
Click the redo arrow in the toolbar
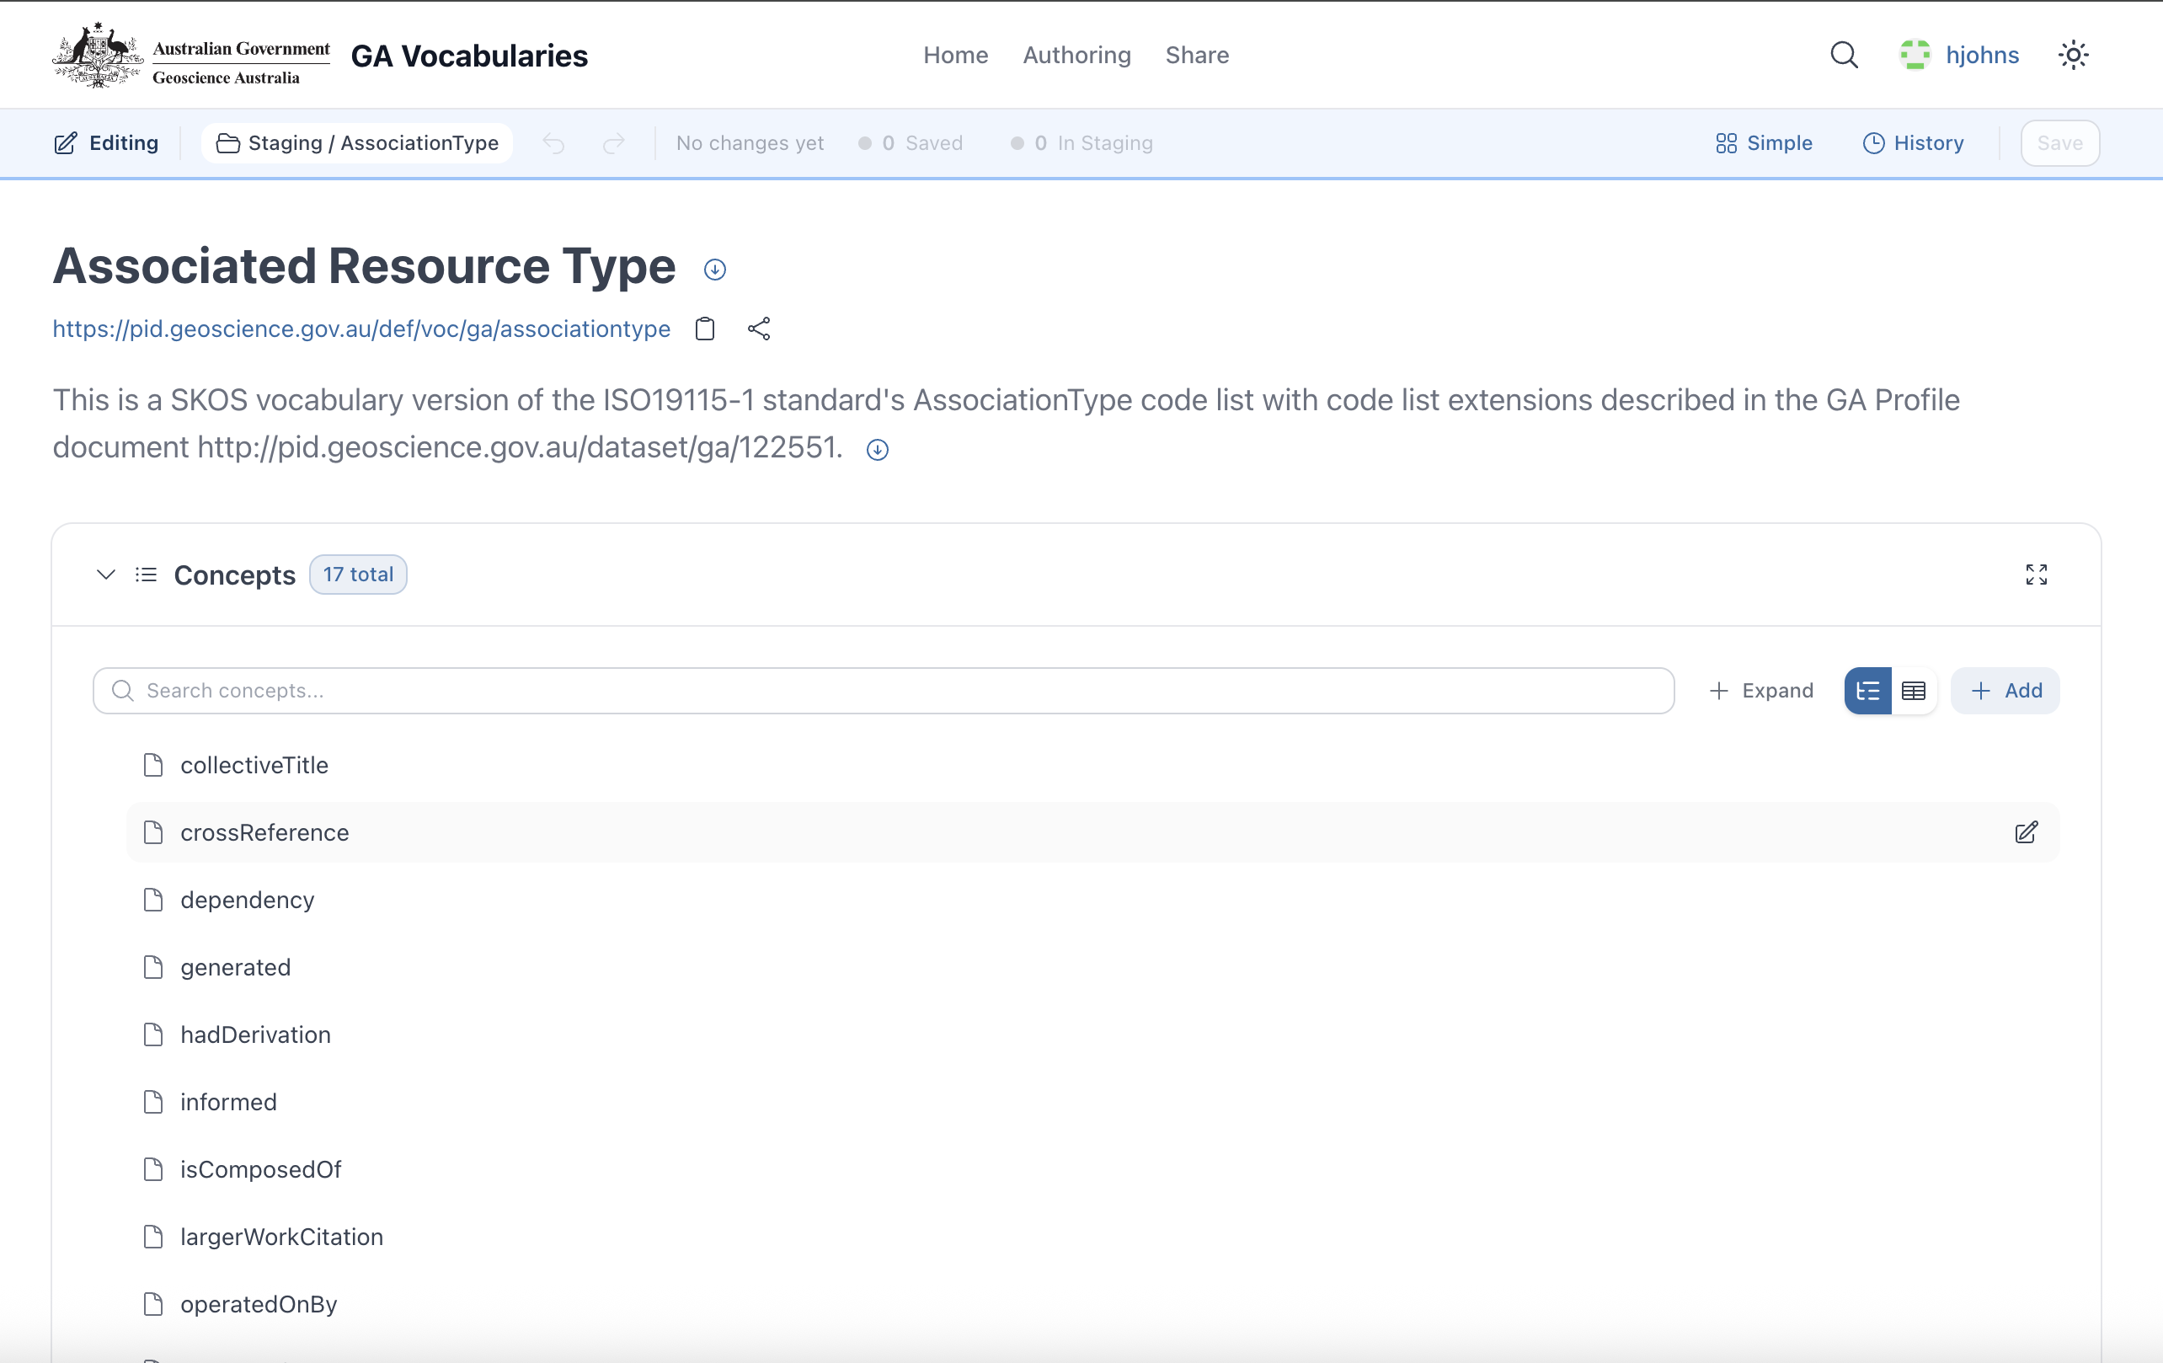[614, 143]
